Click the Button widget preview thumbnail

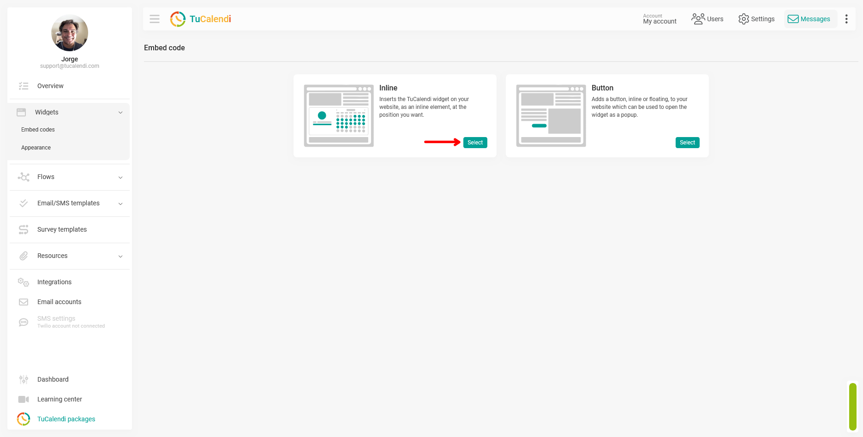click(x=551, y=115)
